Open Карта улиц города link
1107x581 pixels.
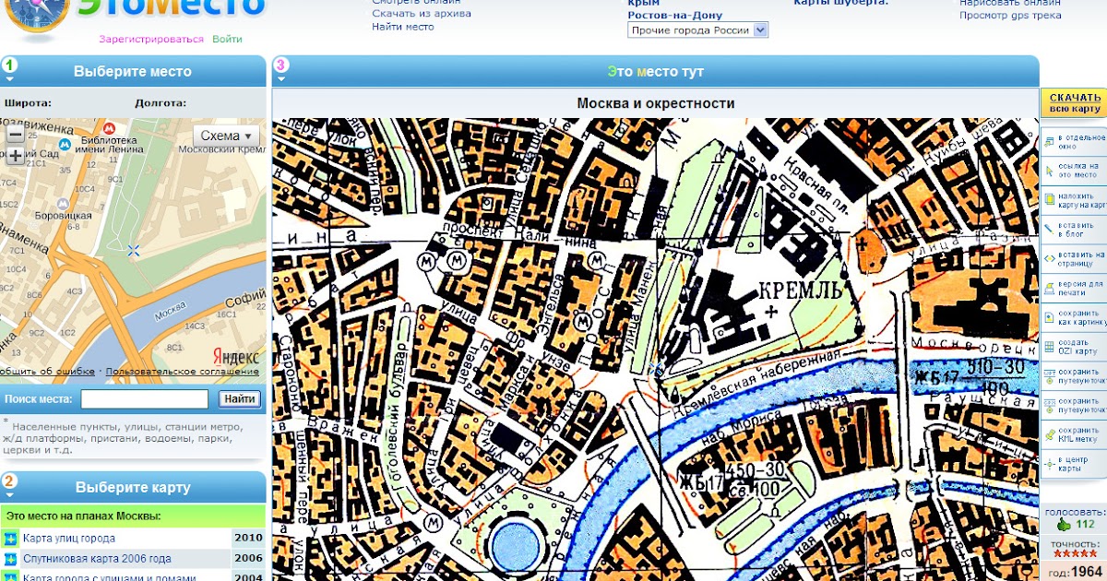coord(69,539)
